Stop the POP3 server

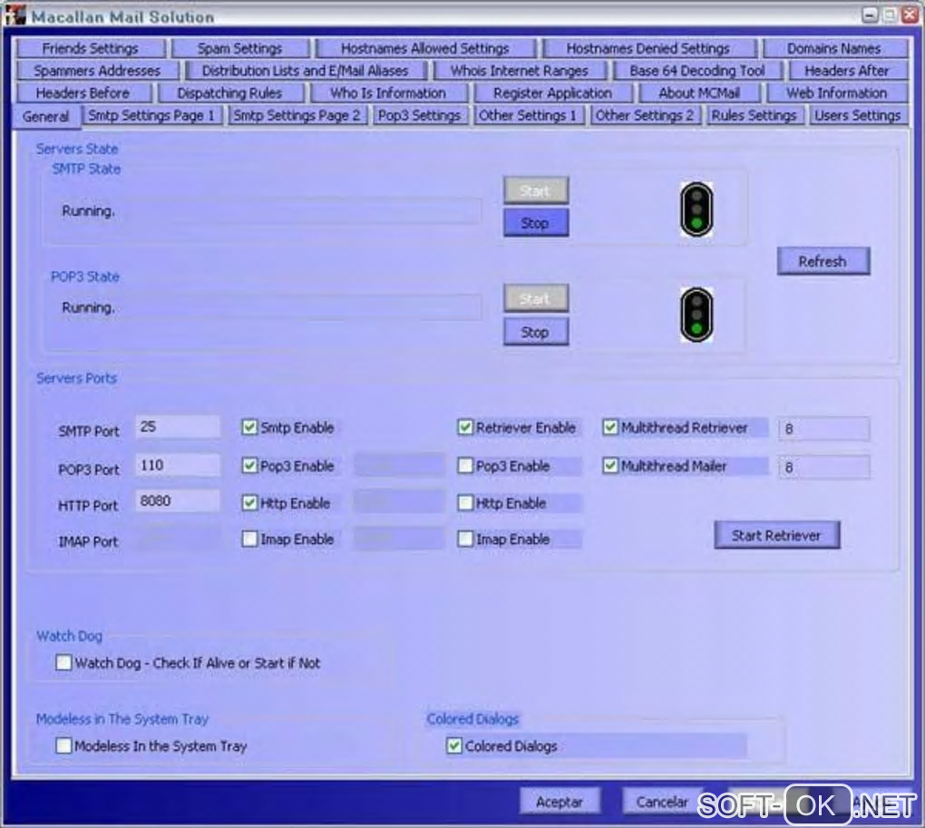(536, 332)
